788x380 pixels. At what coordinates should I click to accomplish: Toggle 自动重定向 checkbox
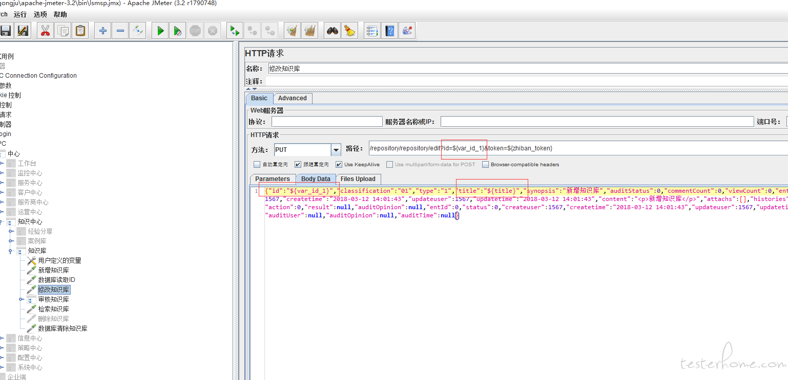(x=257, y=165)
